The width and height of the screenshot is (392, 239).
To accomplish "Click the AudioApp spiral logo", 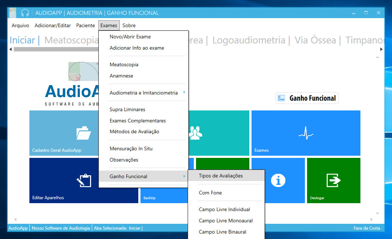I will [83, 71].
